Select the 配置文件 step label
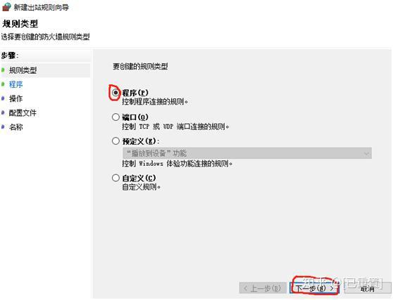 [x=23, y=112]
